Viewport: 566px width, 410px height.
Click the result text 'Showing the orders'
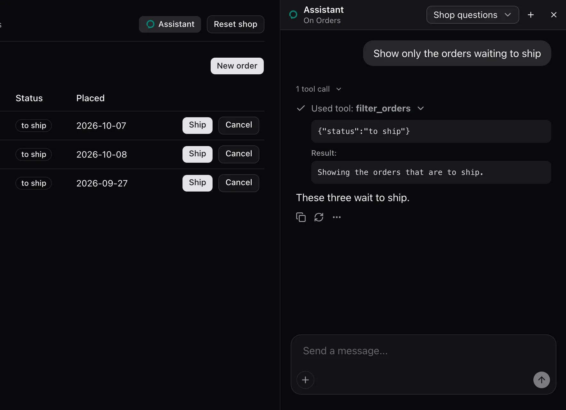click(x=431, y=172)
